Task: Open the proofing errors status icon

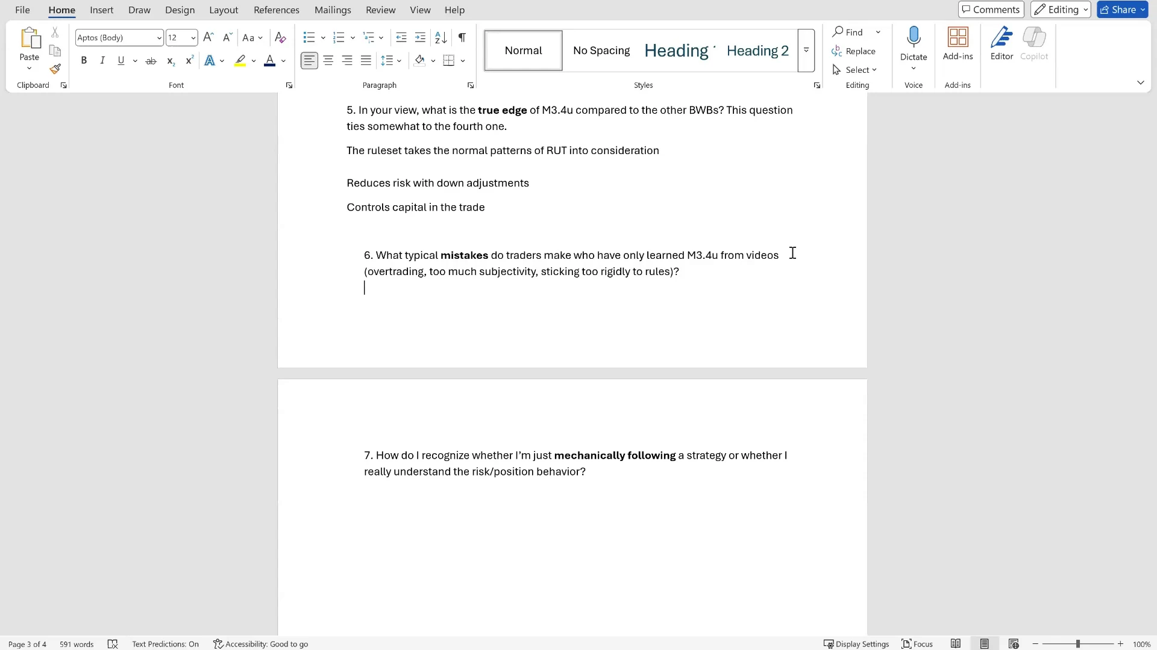Action: (113, 644)
